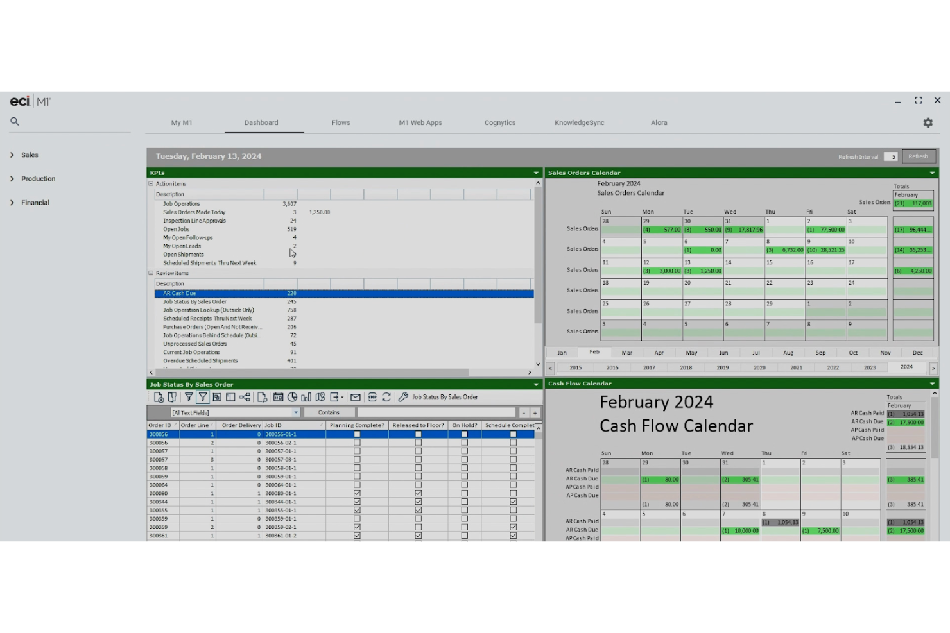Click the export icon
The image size is (950, 633).
pos(334,397)
